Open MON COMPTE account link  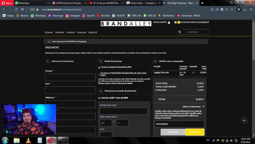tap(162, 22)
